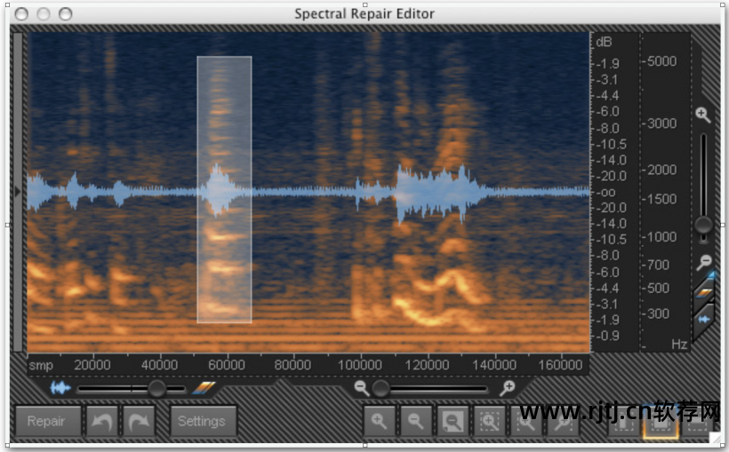Viewport: 729px width, 452px height.
Task: Click the 60000 mark on the time ruler
Action: [x=227, y=365]
